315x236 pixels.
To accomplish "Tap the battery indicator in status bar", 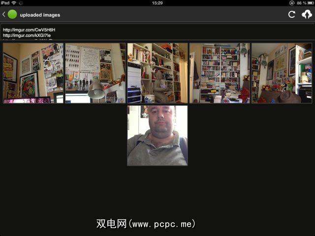I will pyautogui.click(x=311, y=3).
